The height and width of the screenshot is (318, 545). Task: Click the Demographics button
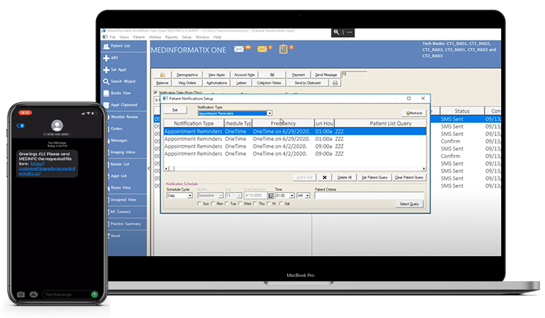tap(187, 75)
